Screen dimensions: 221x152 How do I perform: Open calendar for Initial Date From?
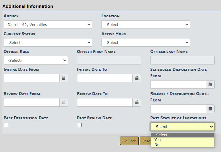coord(63,78)
